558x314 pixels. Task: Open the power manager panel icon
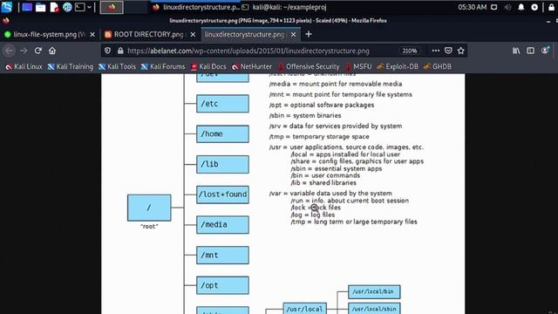pos(534,7)
